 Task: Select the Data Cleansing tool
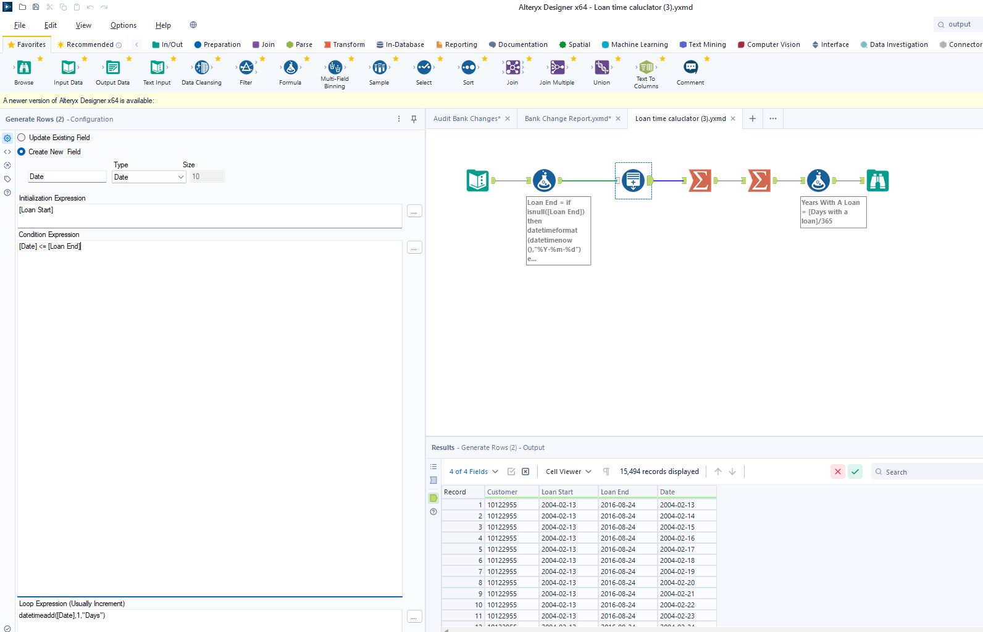tap(201, 68)
